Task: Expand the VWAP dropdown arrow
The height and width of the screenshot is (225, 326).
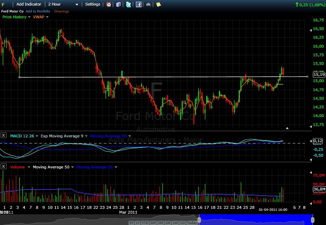Action: point(47,17)
